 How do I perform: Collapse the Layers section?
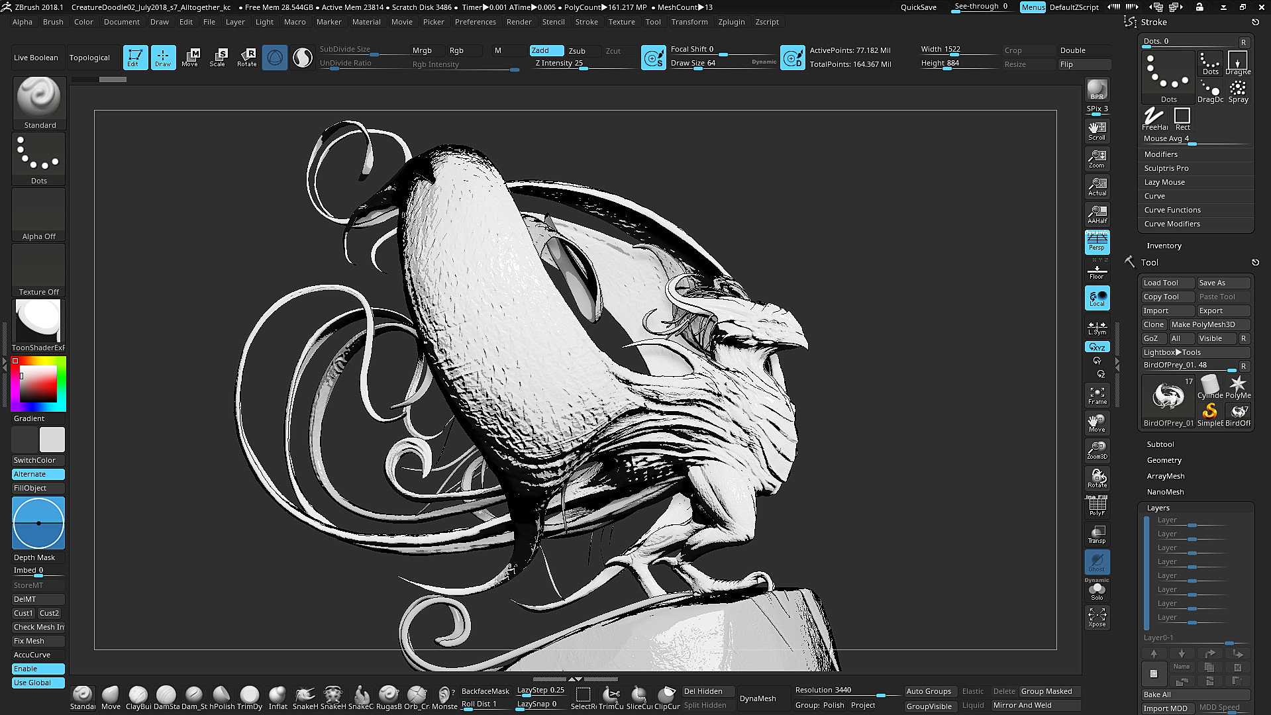pyautogui.click(x=1158, y=508)
